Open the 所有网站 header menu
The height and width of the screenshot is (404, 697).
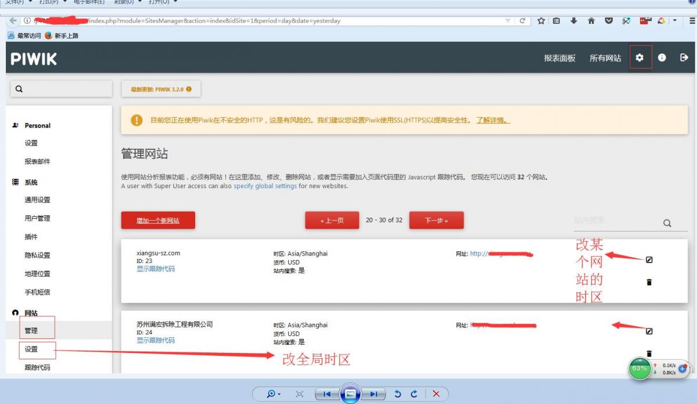click(605, 58)
